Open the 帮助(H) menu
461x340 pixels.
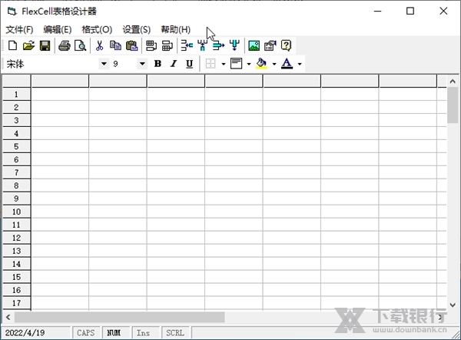(x=175, y=29)
